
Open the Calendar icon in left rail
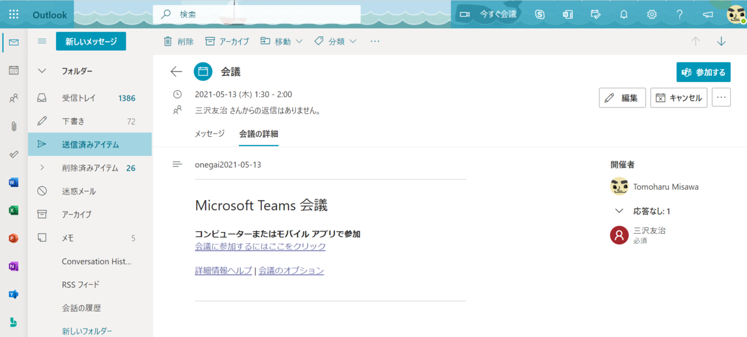[14, 70]
